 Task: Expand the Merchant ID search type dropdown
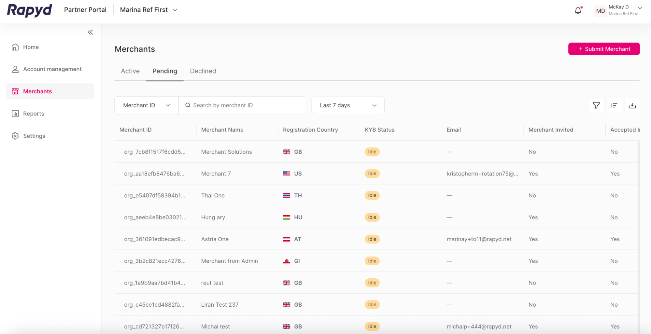[146, 105]
